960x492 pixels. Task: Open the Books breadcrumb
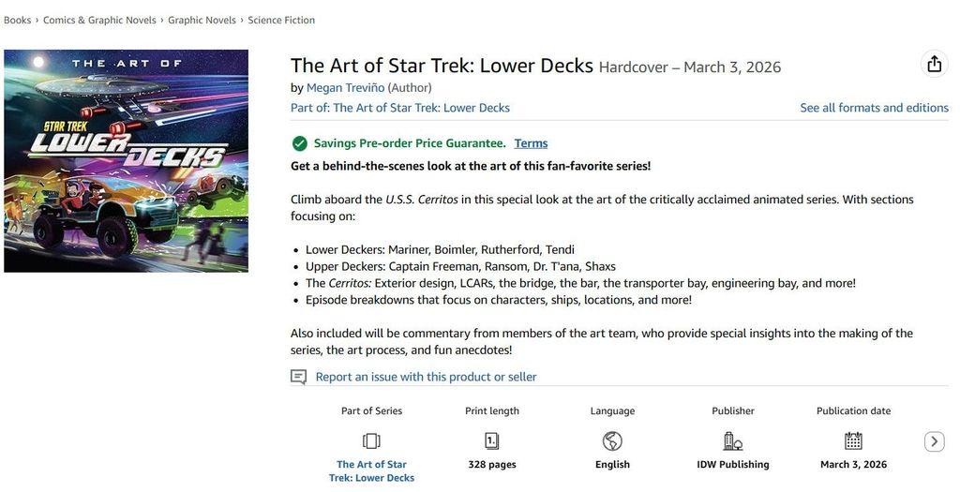pyautogui.click(x=17, y=21)
